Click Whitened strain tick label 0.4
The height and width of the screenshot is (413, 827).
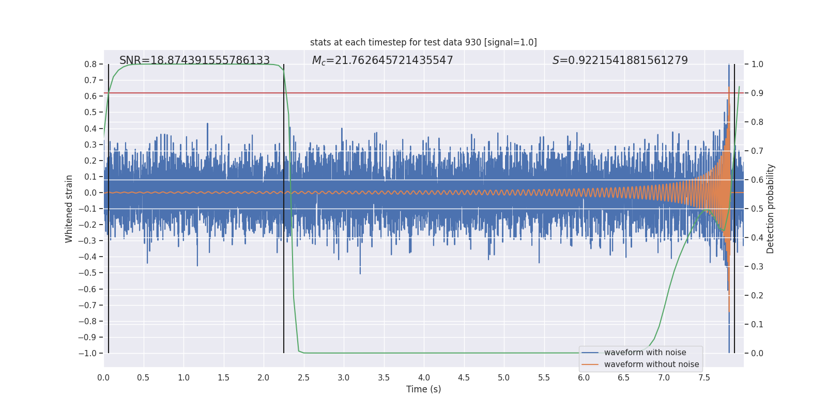(90, 129)
